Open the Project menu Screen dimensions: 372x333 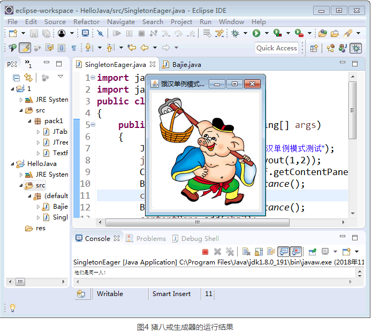click(181, 22)
